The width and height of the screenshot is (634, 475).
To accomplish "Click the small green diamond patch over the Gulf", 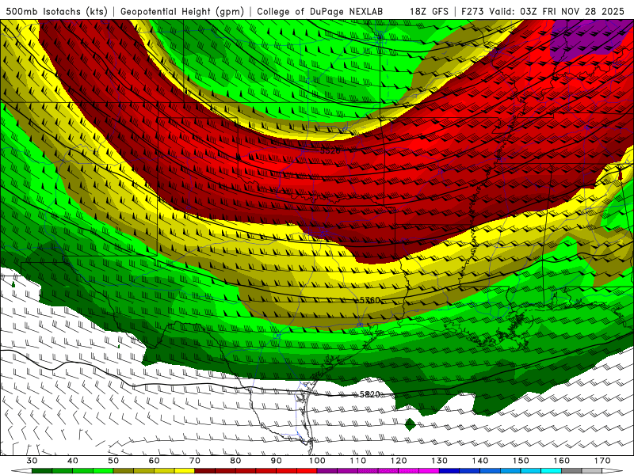I will (411, 424).
